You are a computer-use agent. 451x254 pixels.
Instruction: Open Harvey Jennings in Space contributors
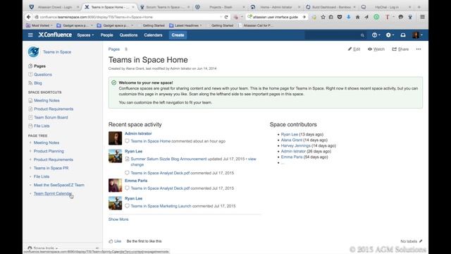point(295,146)
